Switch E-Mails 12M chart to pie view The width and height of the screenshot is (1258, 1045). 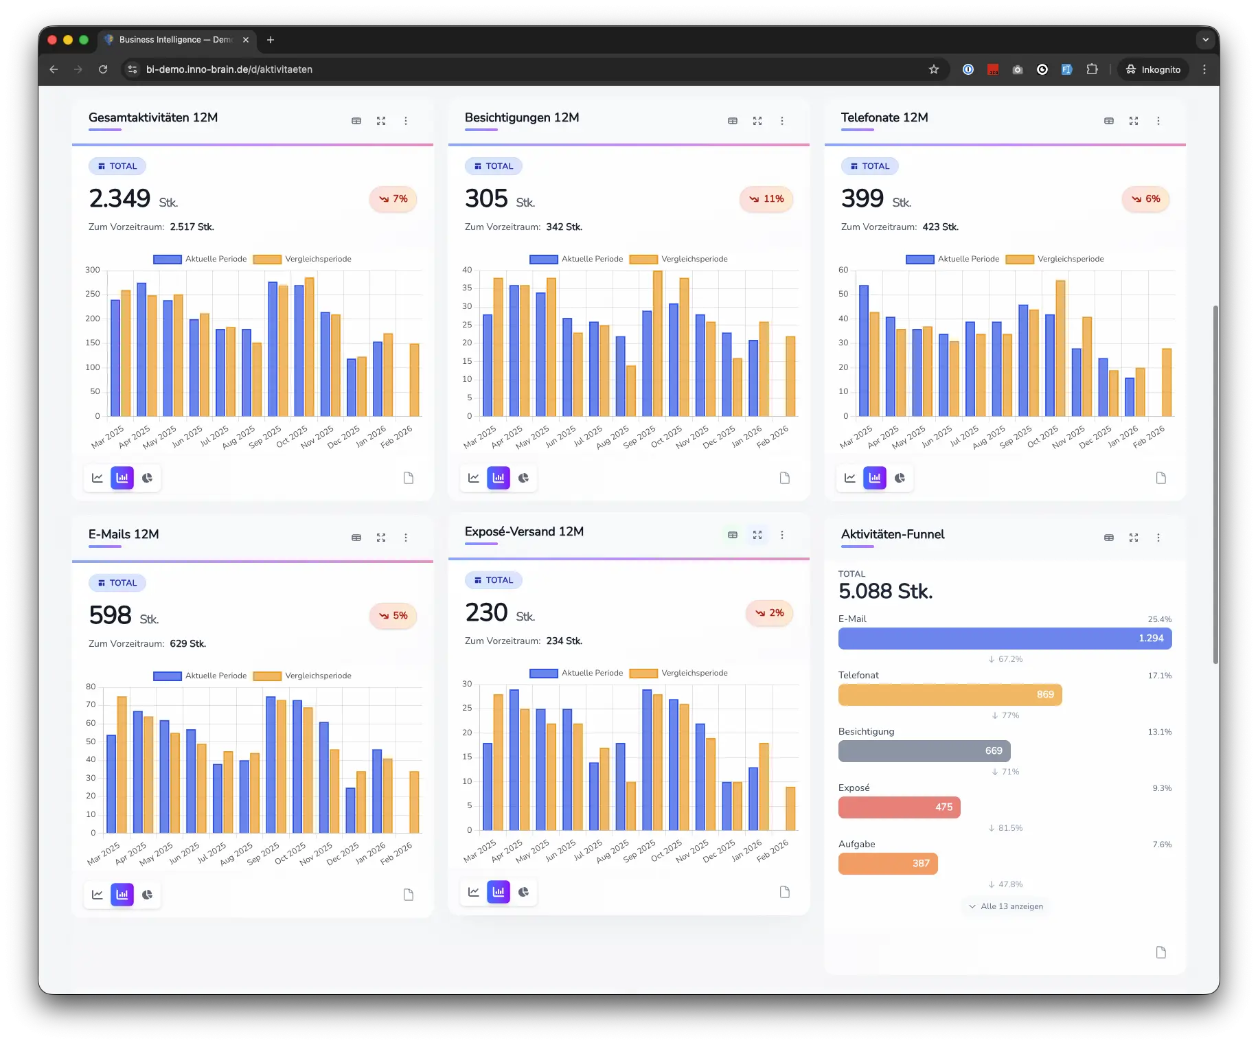point(147,895)
